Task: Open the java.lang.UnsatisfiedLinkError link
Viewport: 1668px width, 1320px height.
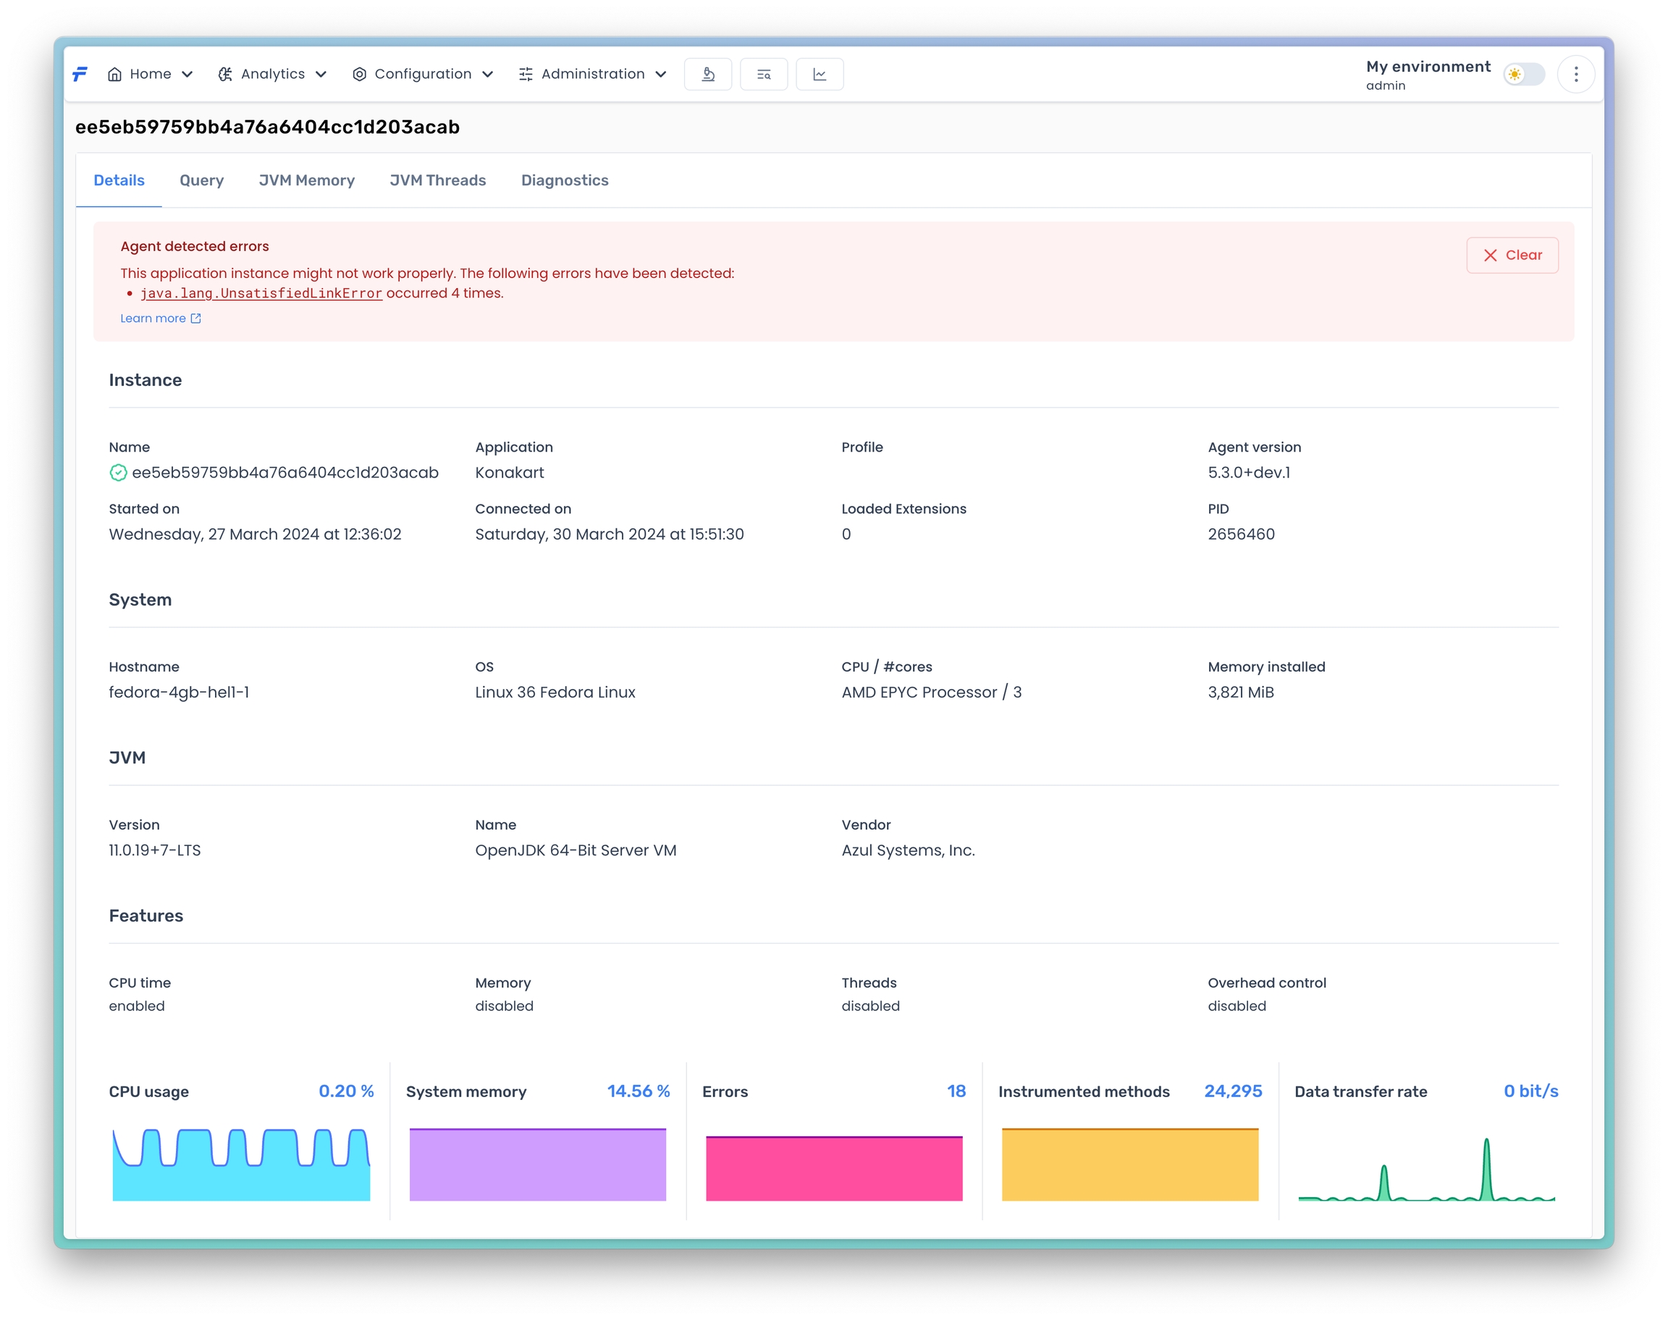Action: pyautogui.click(x=261, y=293)
